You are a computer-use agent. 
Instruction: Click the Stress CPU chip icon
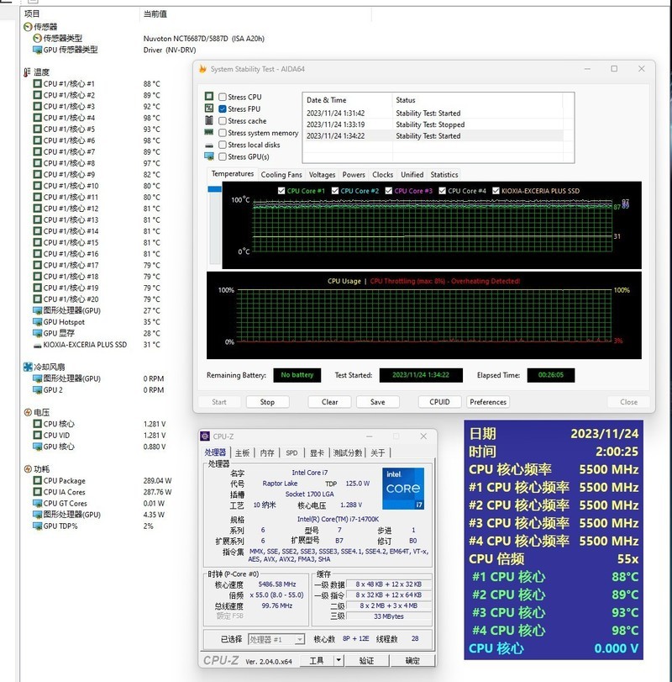pyautogui.click(x=209, y=96)
